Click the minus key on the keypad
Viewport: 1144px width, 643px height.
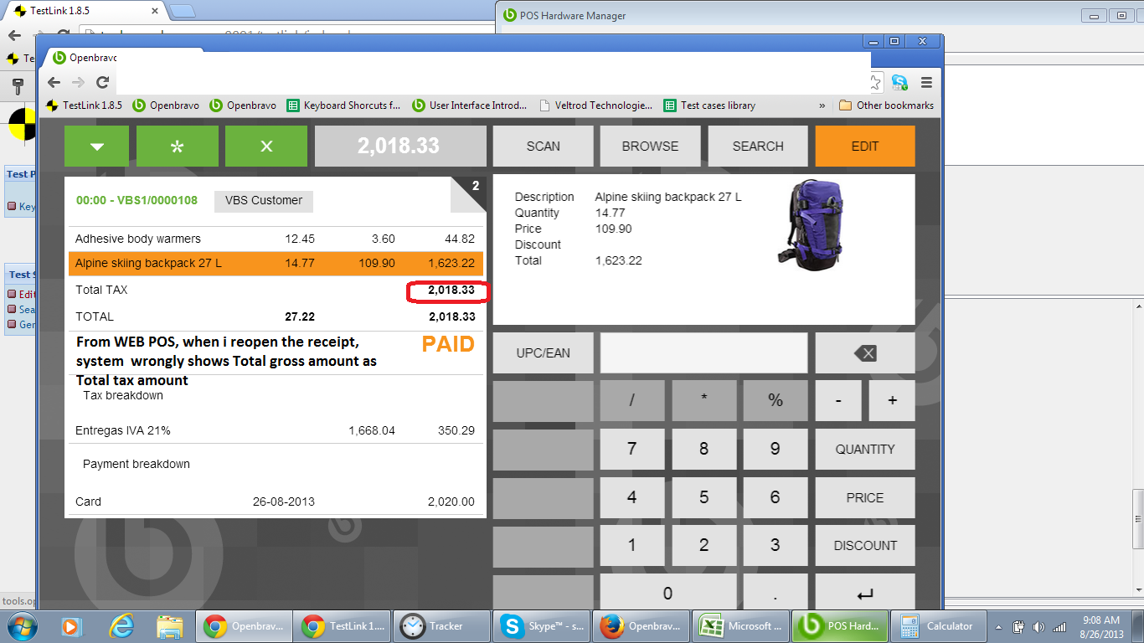pos(838,401)
